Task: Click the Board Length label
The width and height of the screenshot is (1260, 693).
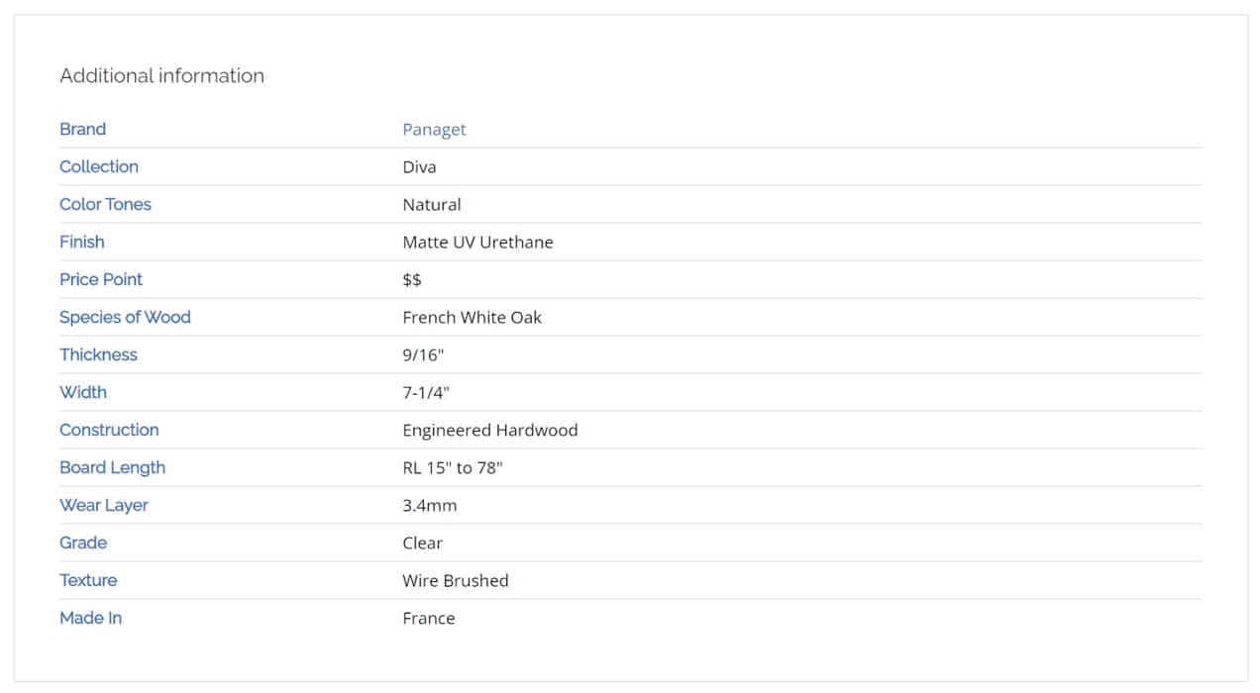Action: (112, 468)
